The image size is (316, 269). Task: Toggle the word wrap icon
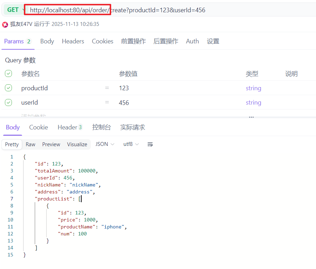[x=150, y=144]
